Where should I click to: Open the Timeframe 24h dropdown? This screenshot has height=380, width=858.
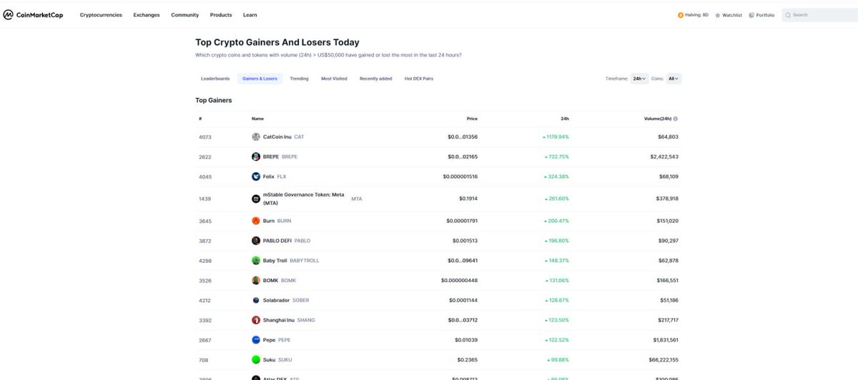639,79
